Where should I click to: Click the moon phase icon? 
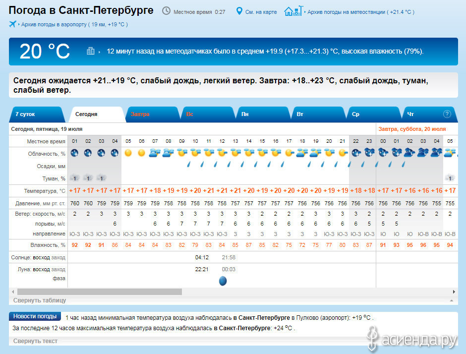pyautogui.click(x=223, y=281)
